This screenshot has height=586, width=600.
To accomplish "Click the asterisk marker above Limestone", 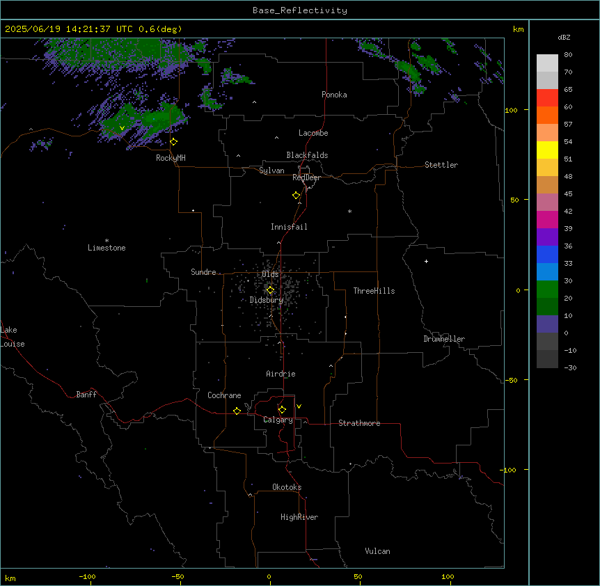I will coord(106,241).
